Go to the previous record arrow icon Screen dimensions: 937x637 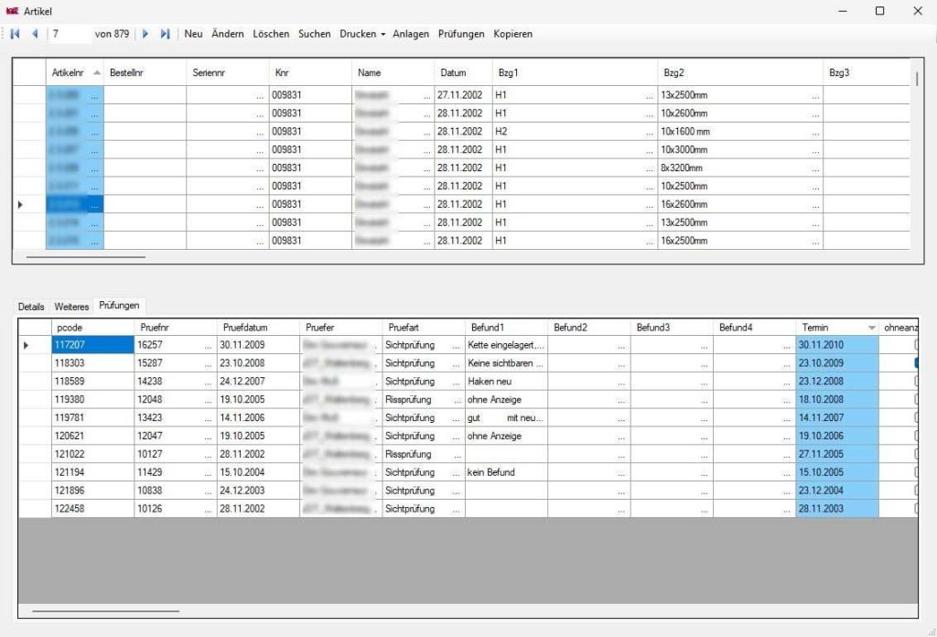[36, 34]
